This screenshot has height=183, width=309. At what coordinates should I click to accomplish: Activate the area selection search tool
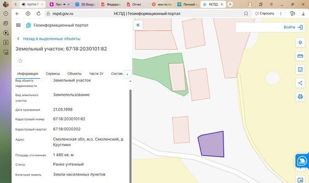pos(300,70)
